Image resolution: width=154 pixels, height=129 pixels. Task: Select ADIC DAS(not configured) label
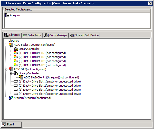tap(30, 69)
